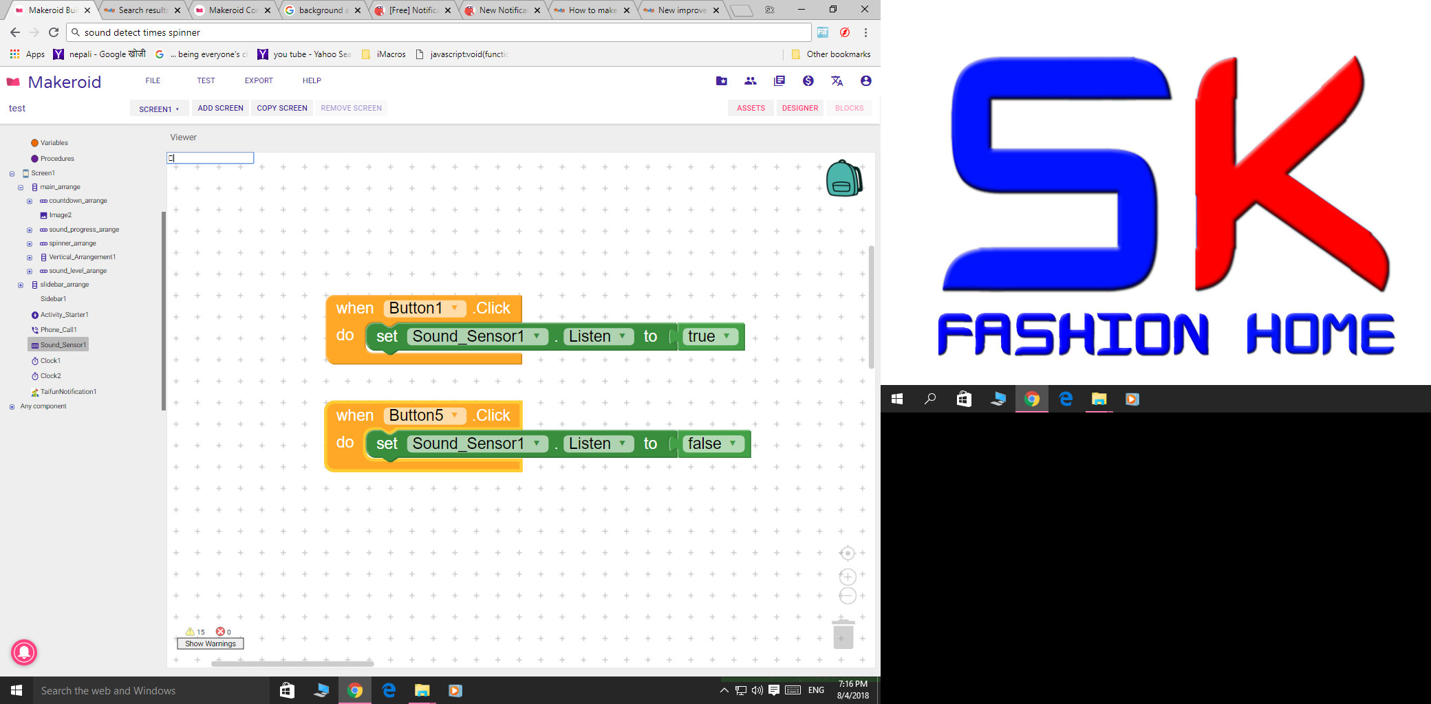Zoom out with the minus circle
The width and height of the screenshot is (1431, 704).
848,596
